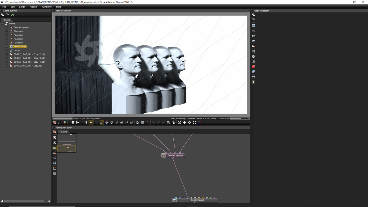
Task: Collapse the Scene root tree node
Action: pyautogui.click(x=2, y=24)
